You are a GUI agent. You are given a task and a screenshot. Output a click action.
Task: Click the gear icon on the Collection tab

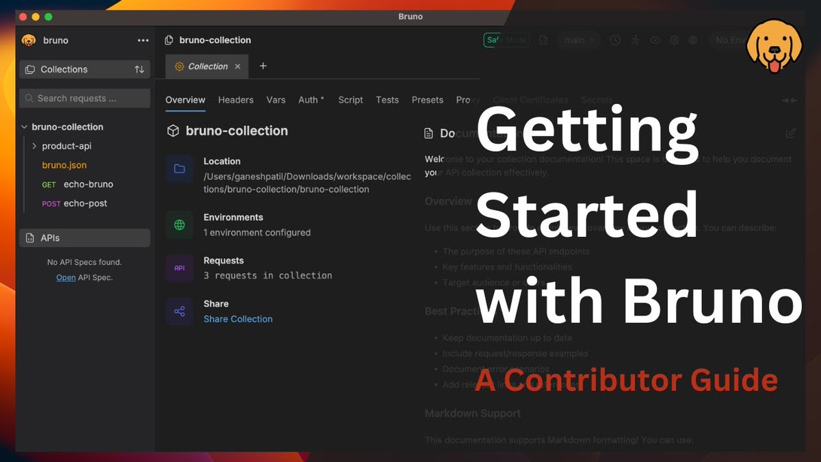tap(179, 66)
